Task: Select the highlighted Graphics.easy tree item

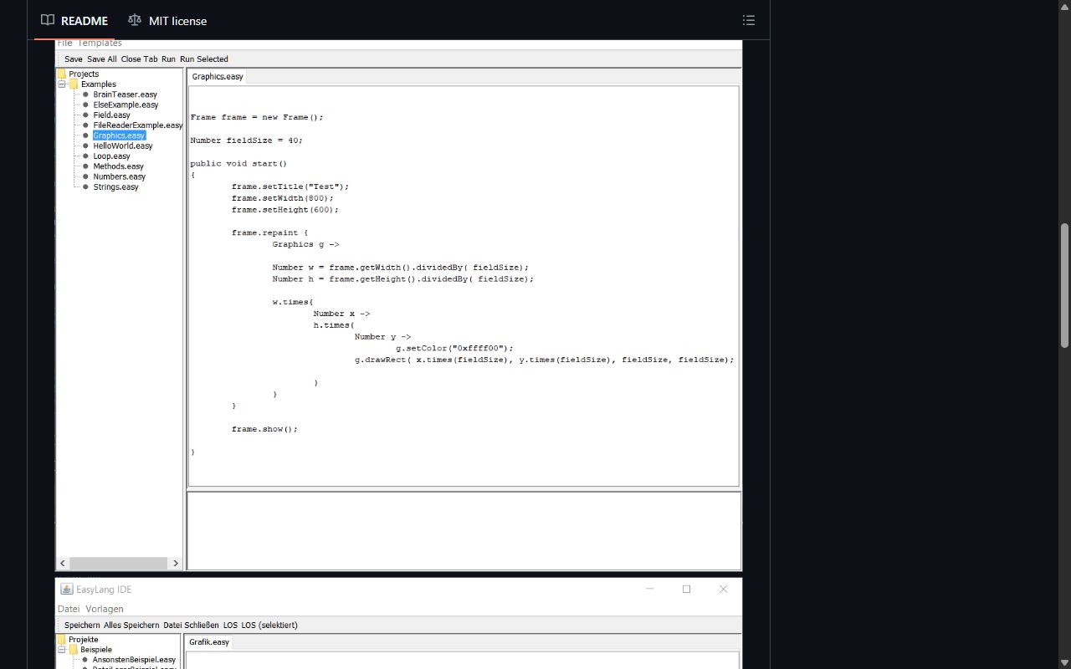Action: [119, 135]
